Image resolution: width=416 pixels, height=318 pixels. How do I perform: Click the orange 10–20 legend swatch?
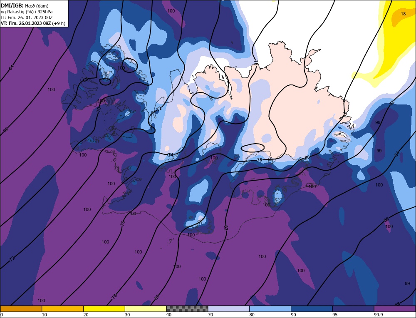point(63,308)
